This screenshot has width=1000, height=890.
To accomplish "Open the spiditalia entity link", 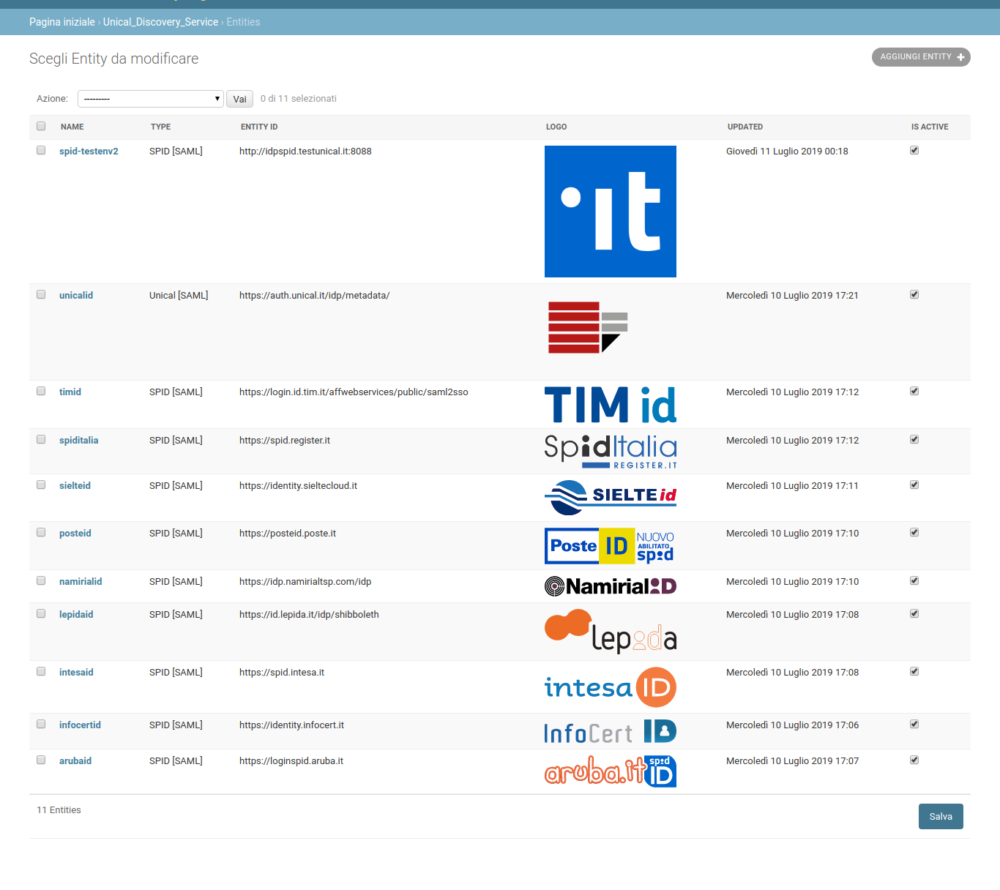I will pyautogui.click(x=78, y=441).
